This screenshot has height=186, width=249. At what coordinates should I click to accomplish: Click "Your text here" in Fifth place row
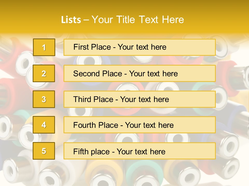click(141, 151)
